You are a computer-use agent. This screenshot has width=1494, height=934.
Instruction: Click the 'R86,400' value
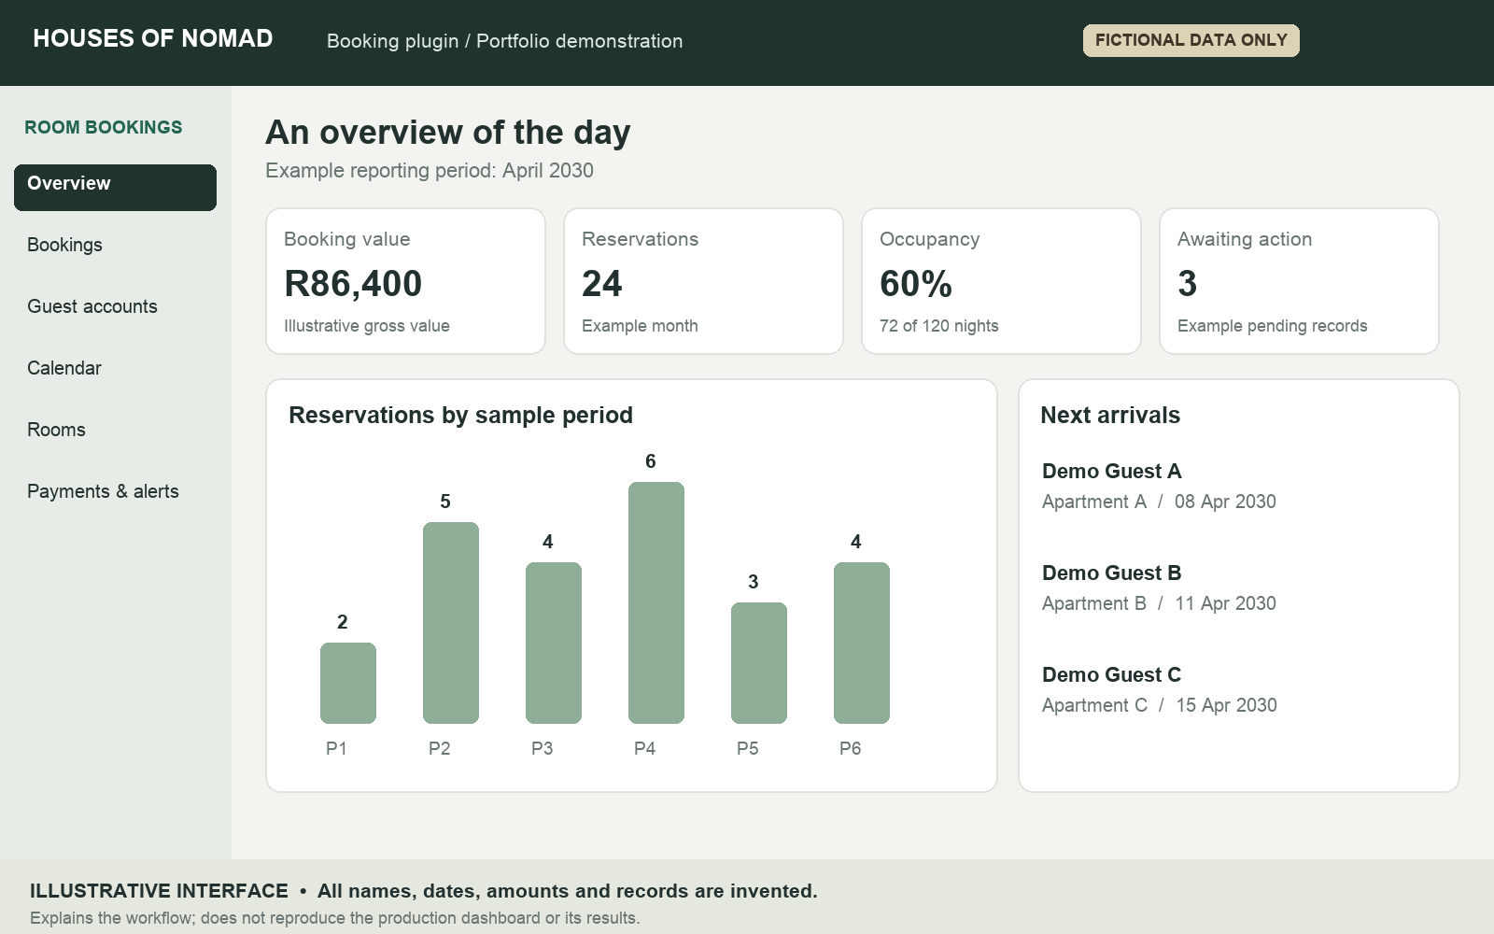[x=353, y=284]
